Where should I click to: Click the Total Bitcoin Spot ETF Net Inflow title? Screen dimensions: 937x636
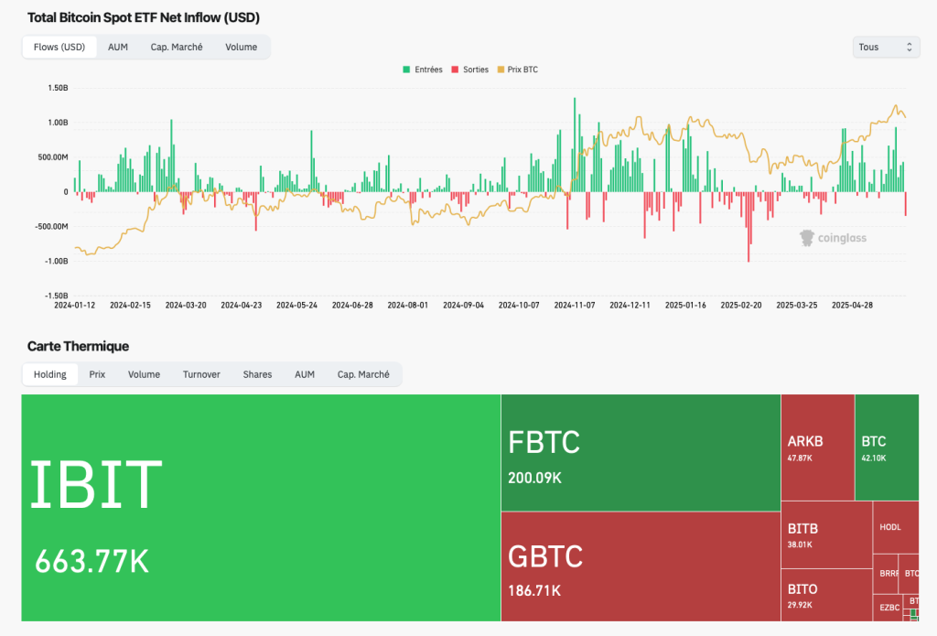(144, 17)
